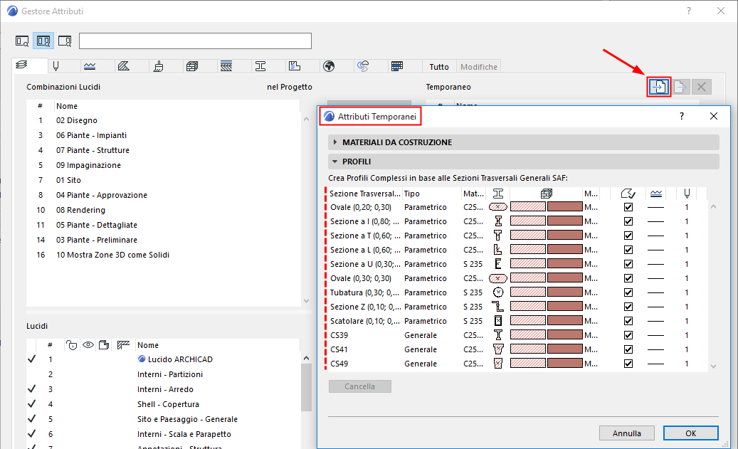738x449 pixels.
Task: Click the attribute search input field
Action: coord(195,41)
